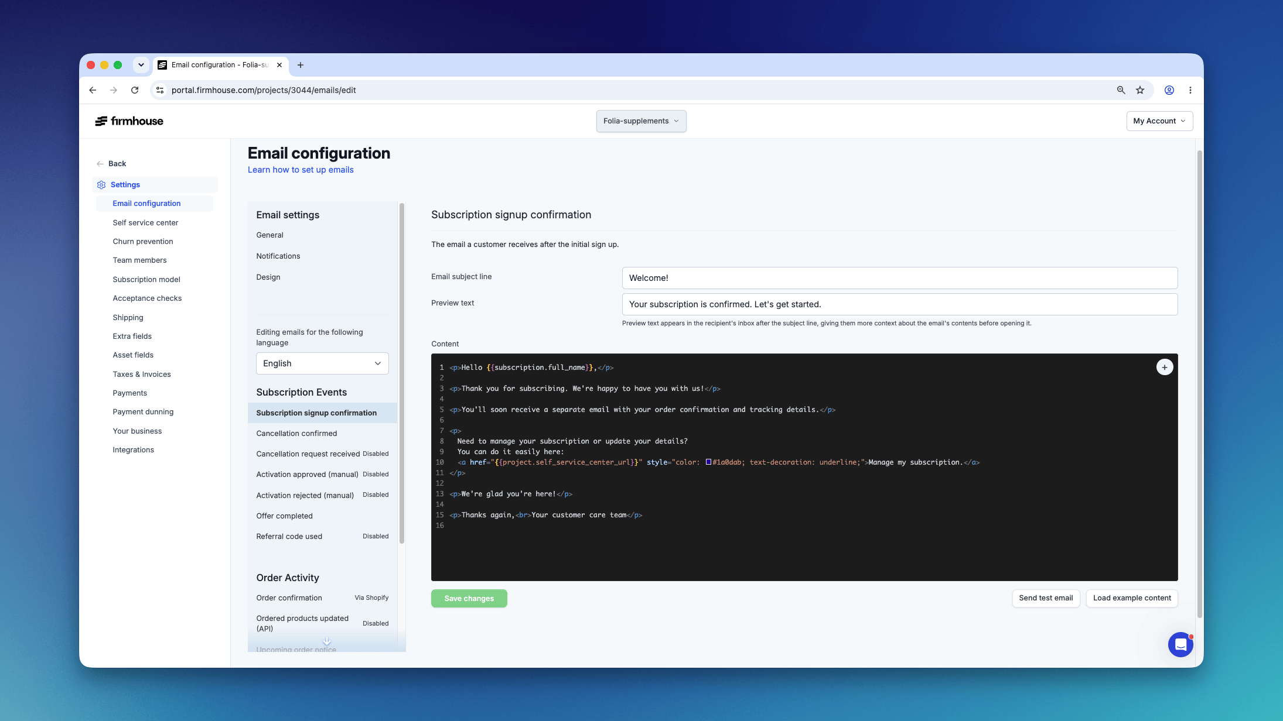Reload the page
The image size is (1283, 721).
(135, 90)
